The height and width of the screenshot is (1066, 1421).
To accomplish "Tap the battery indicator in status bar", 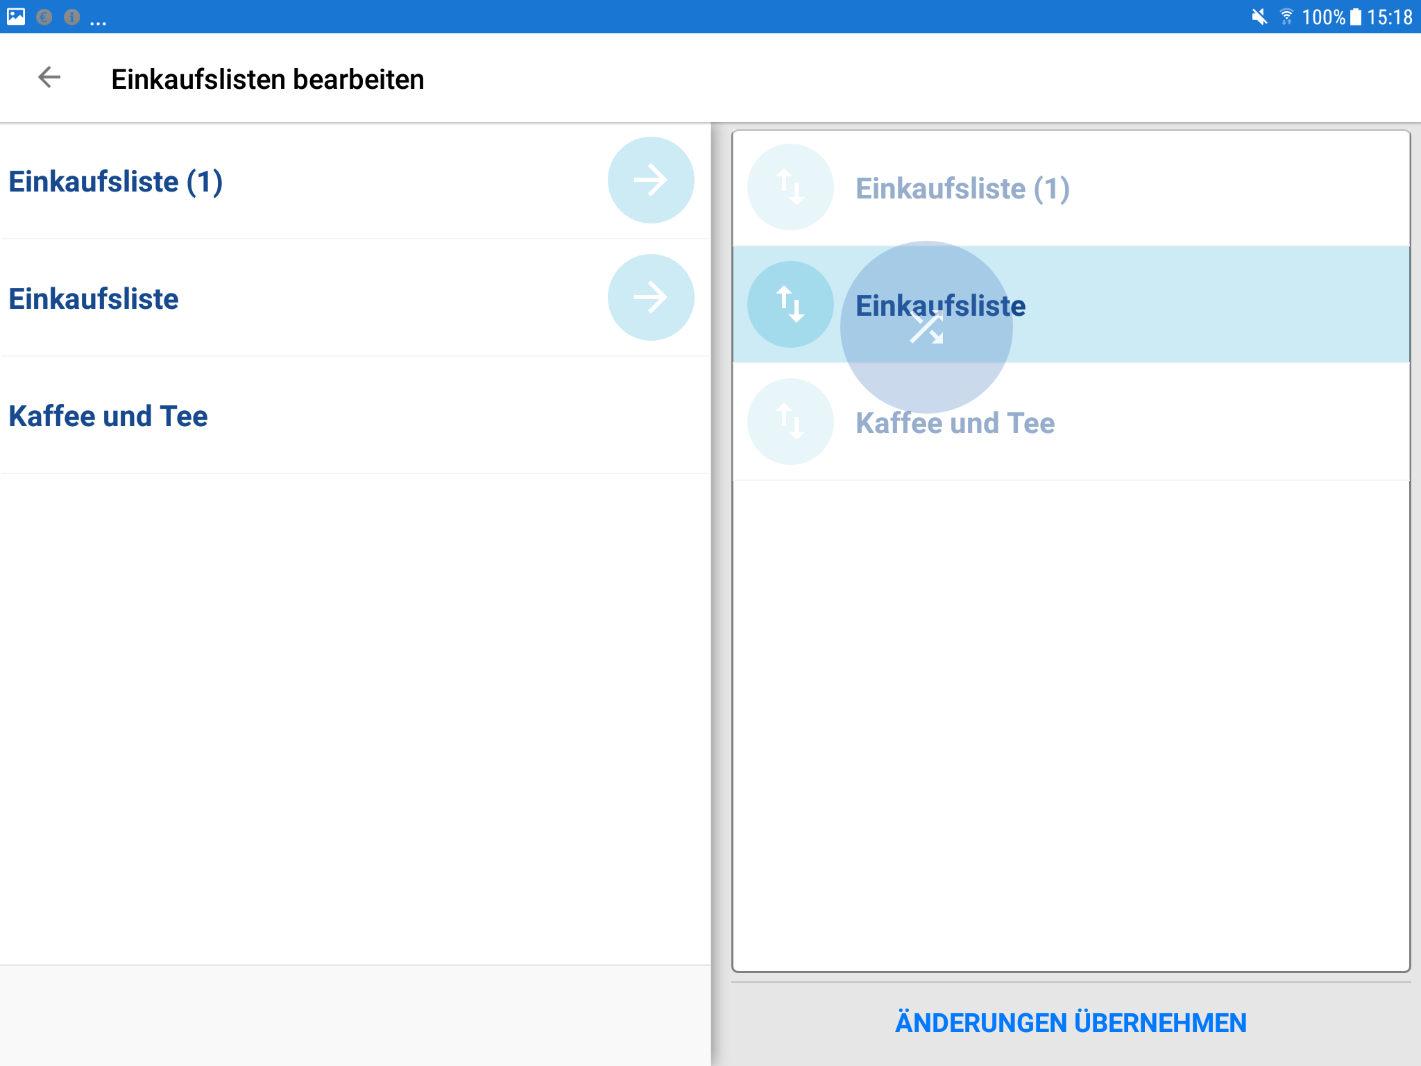I will (1355, 17).
